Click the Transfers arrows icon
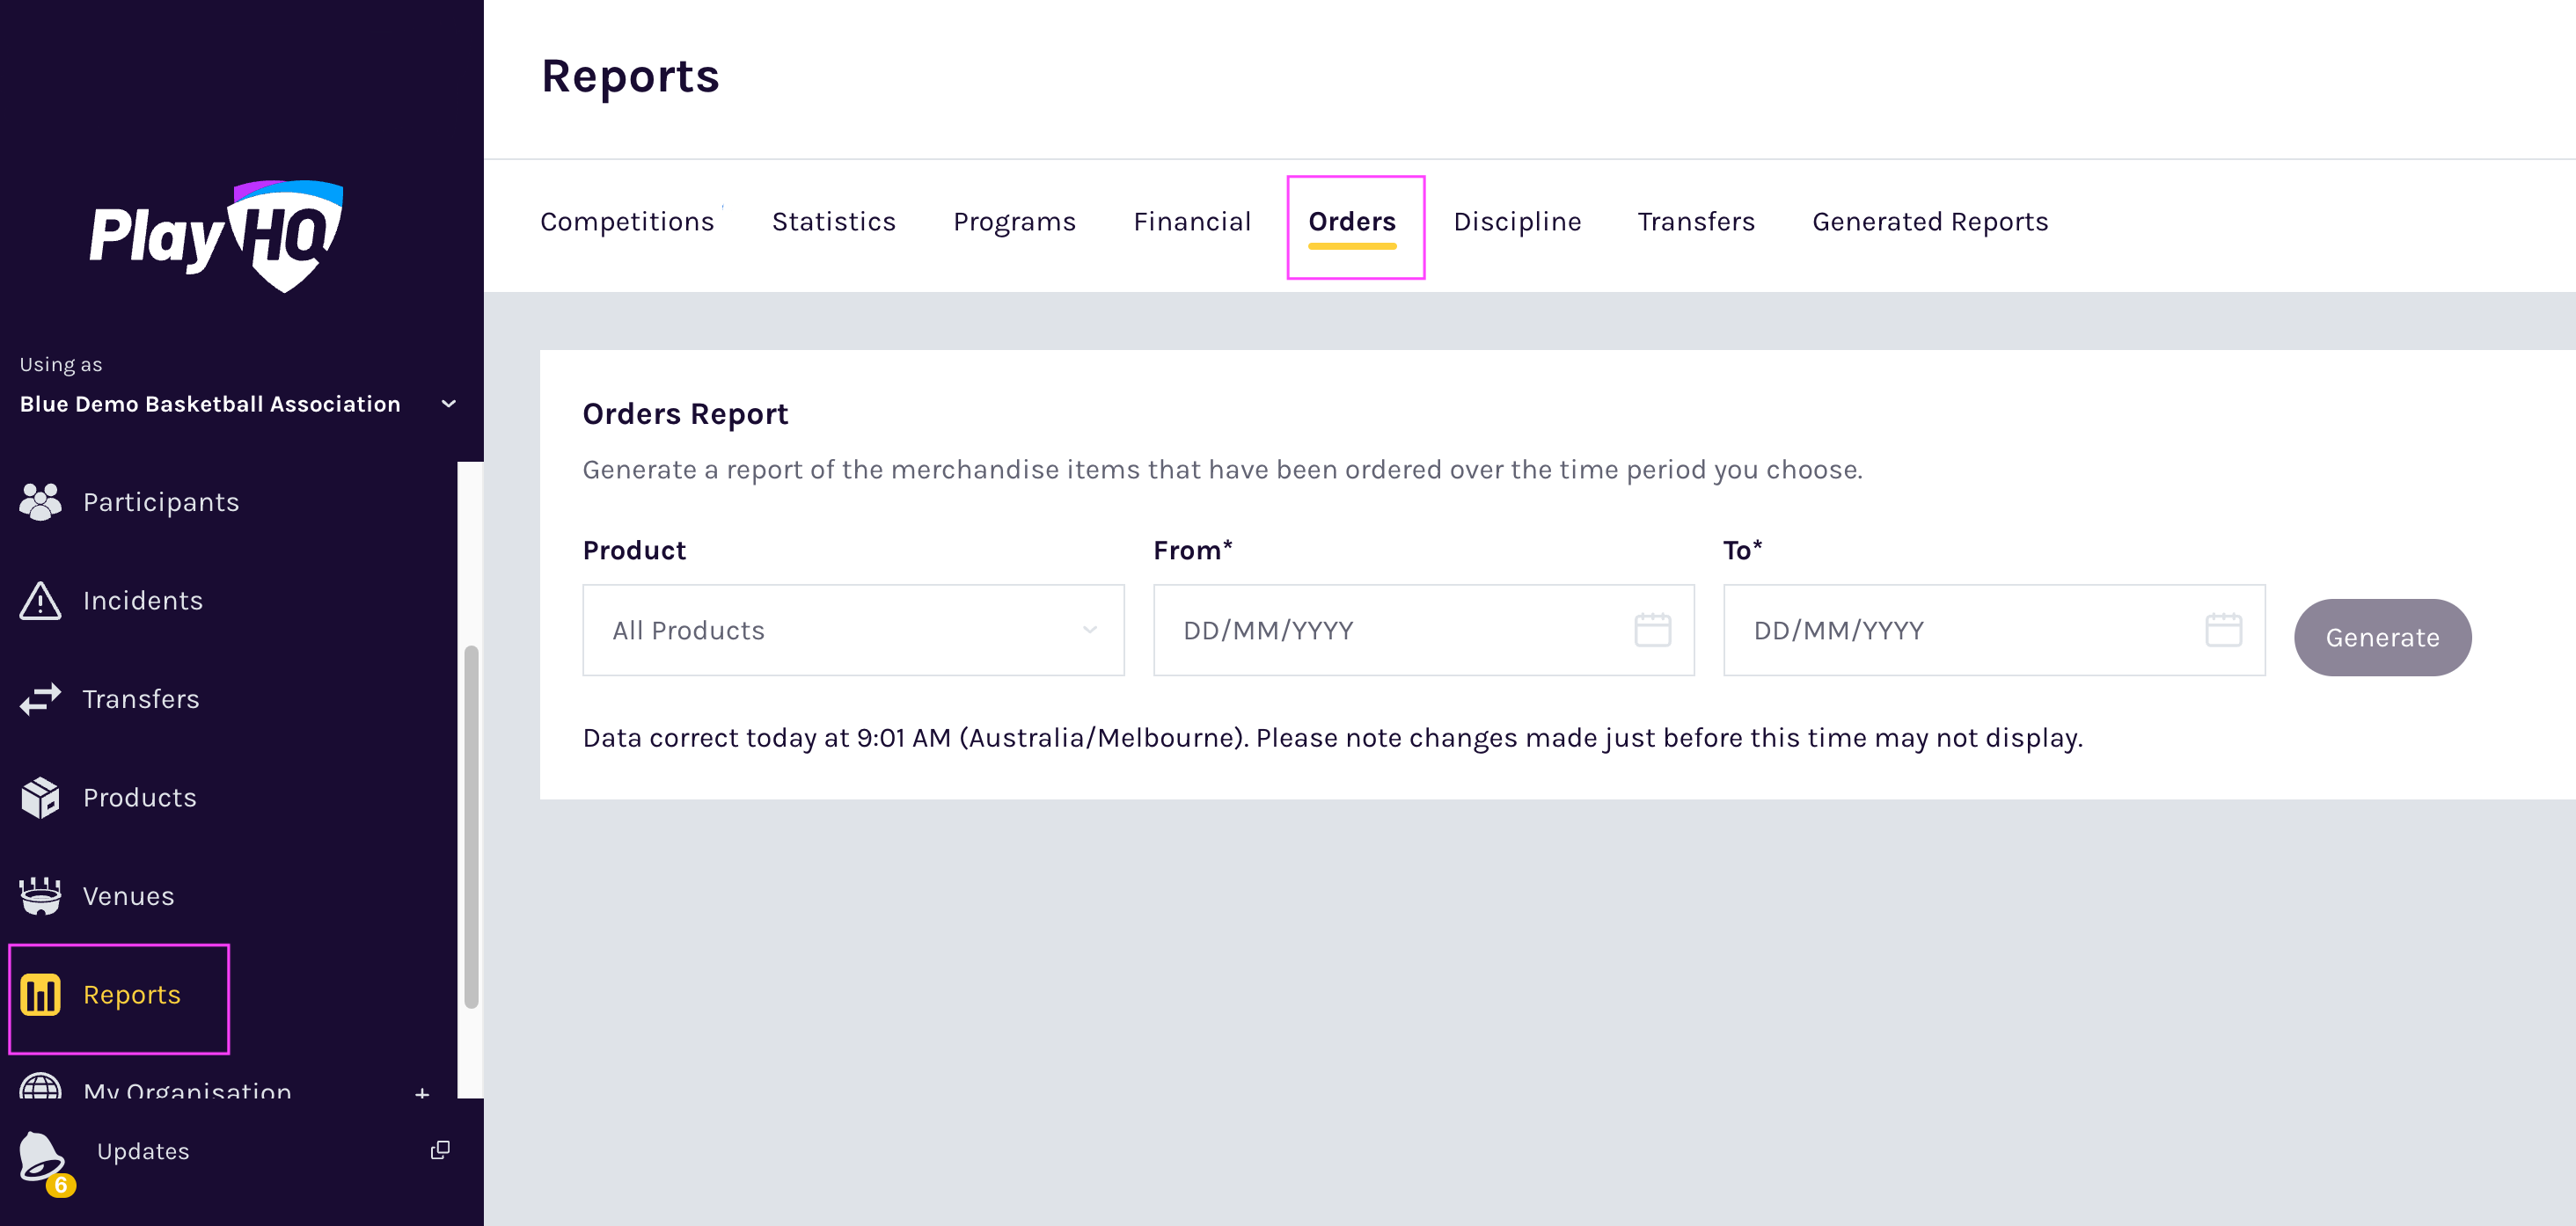The image size is (2576, 1226). (40, 698)
